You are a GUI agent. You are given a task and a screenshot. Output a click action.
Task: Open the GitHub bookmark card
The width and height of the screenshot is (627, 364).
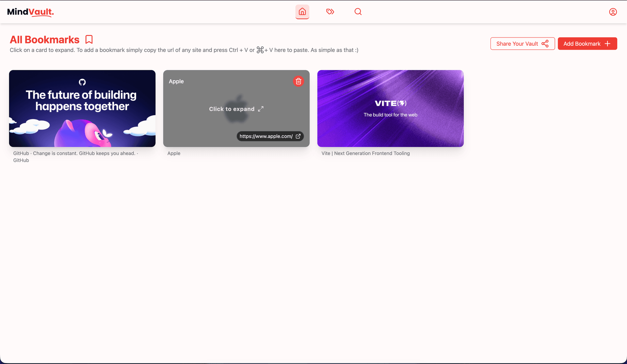click(82, 108)
